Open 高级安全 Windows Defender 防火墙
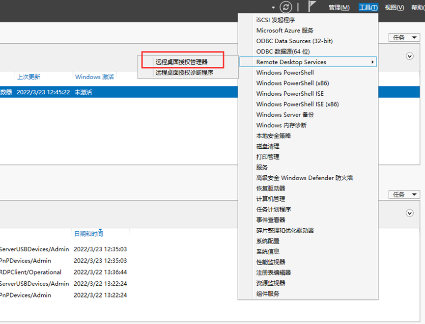Viewport: 425px width, 324px height. [304, 178]
